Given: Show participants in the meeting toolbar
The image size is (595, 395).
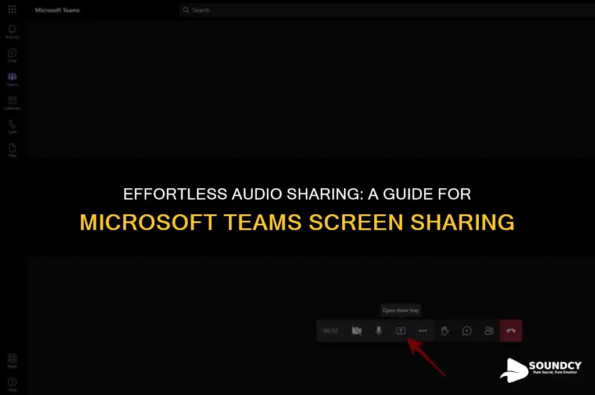Looking at the screenshot, I should coord(489,331).
